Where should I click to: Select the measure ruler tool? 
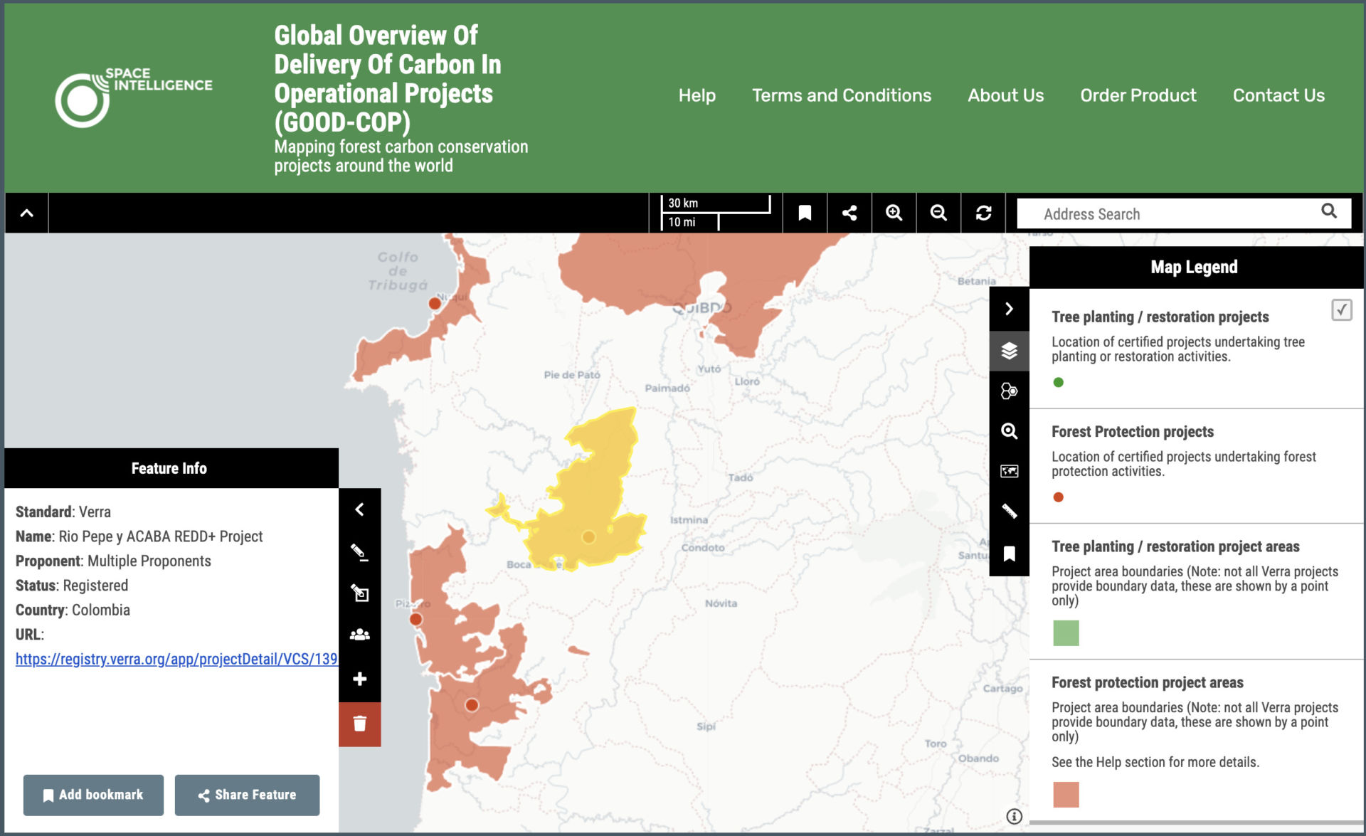pyautogui.click(x=1009, y=512)
